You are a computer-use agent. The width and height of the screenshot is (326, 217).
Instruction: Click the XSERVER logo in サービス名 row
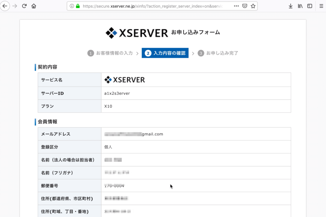124,79
